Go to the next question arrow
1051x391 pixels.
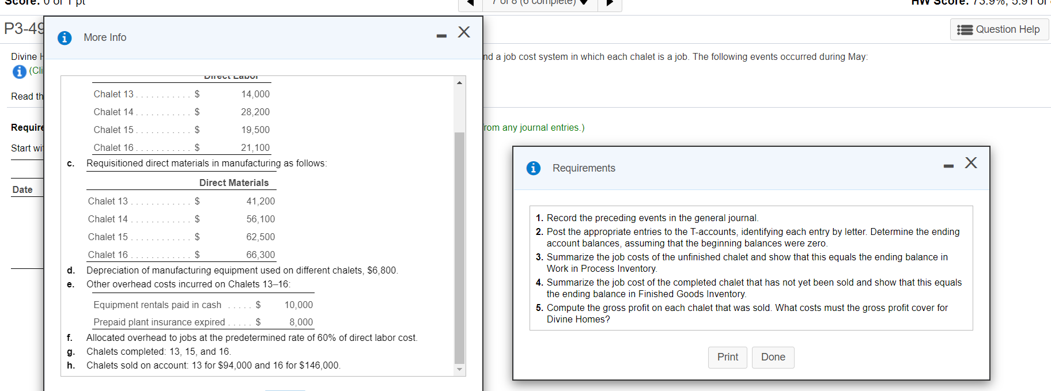point(610,3)
